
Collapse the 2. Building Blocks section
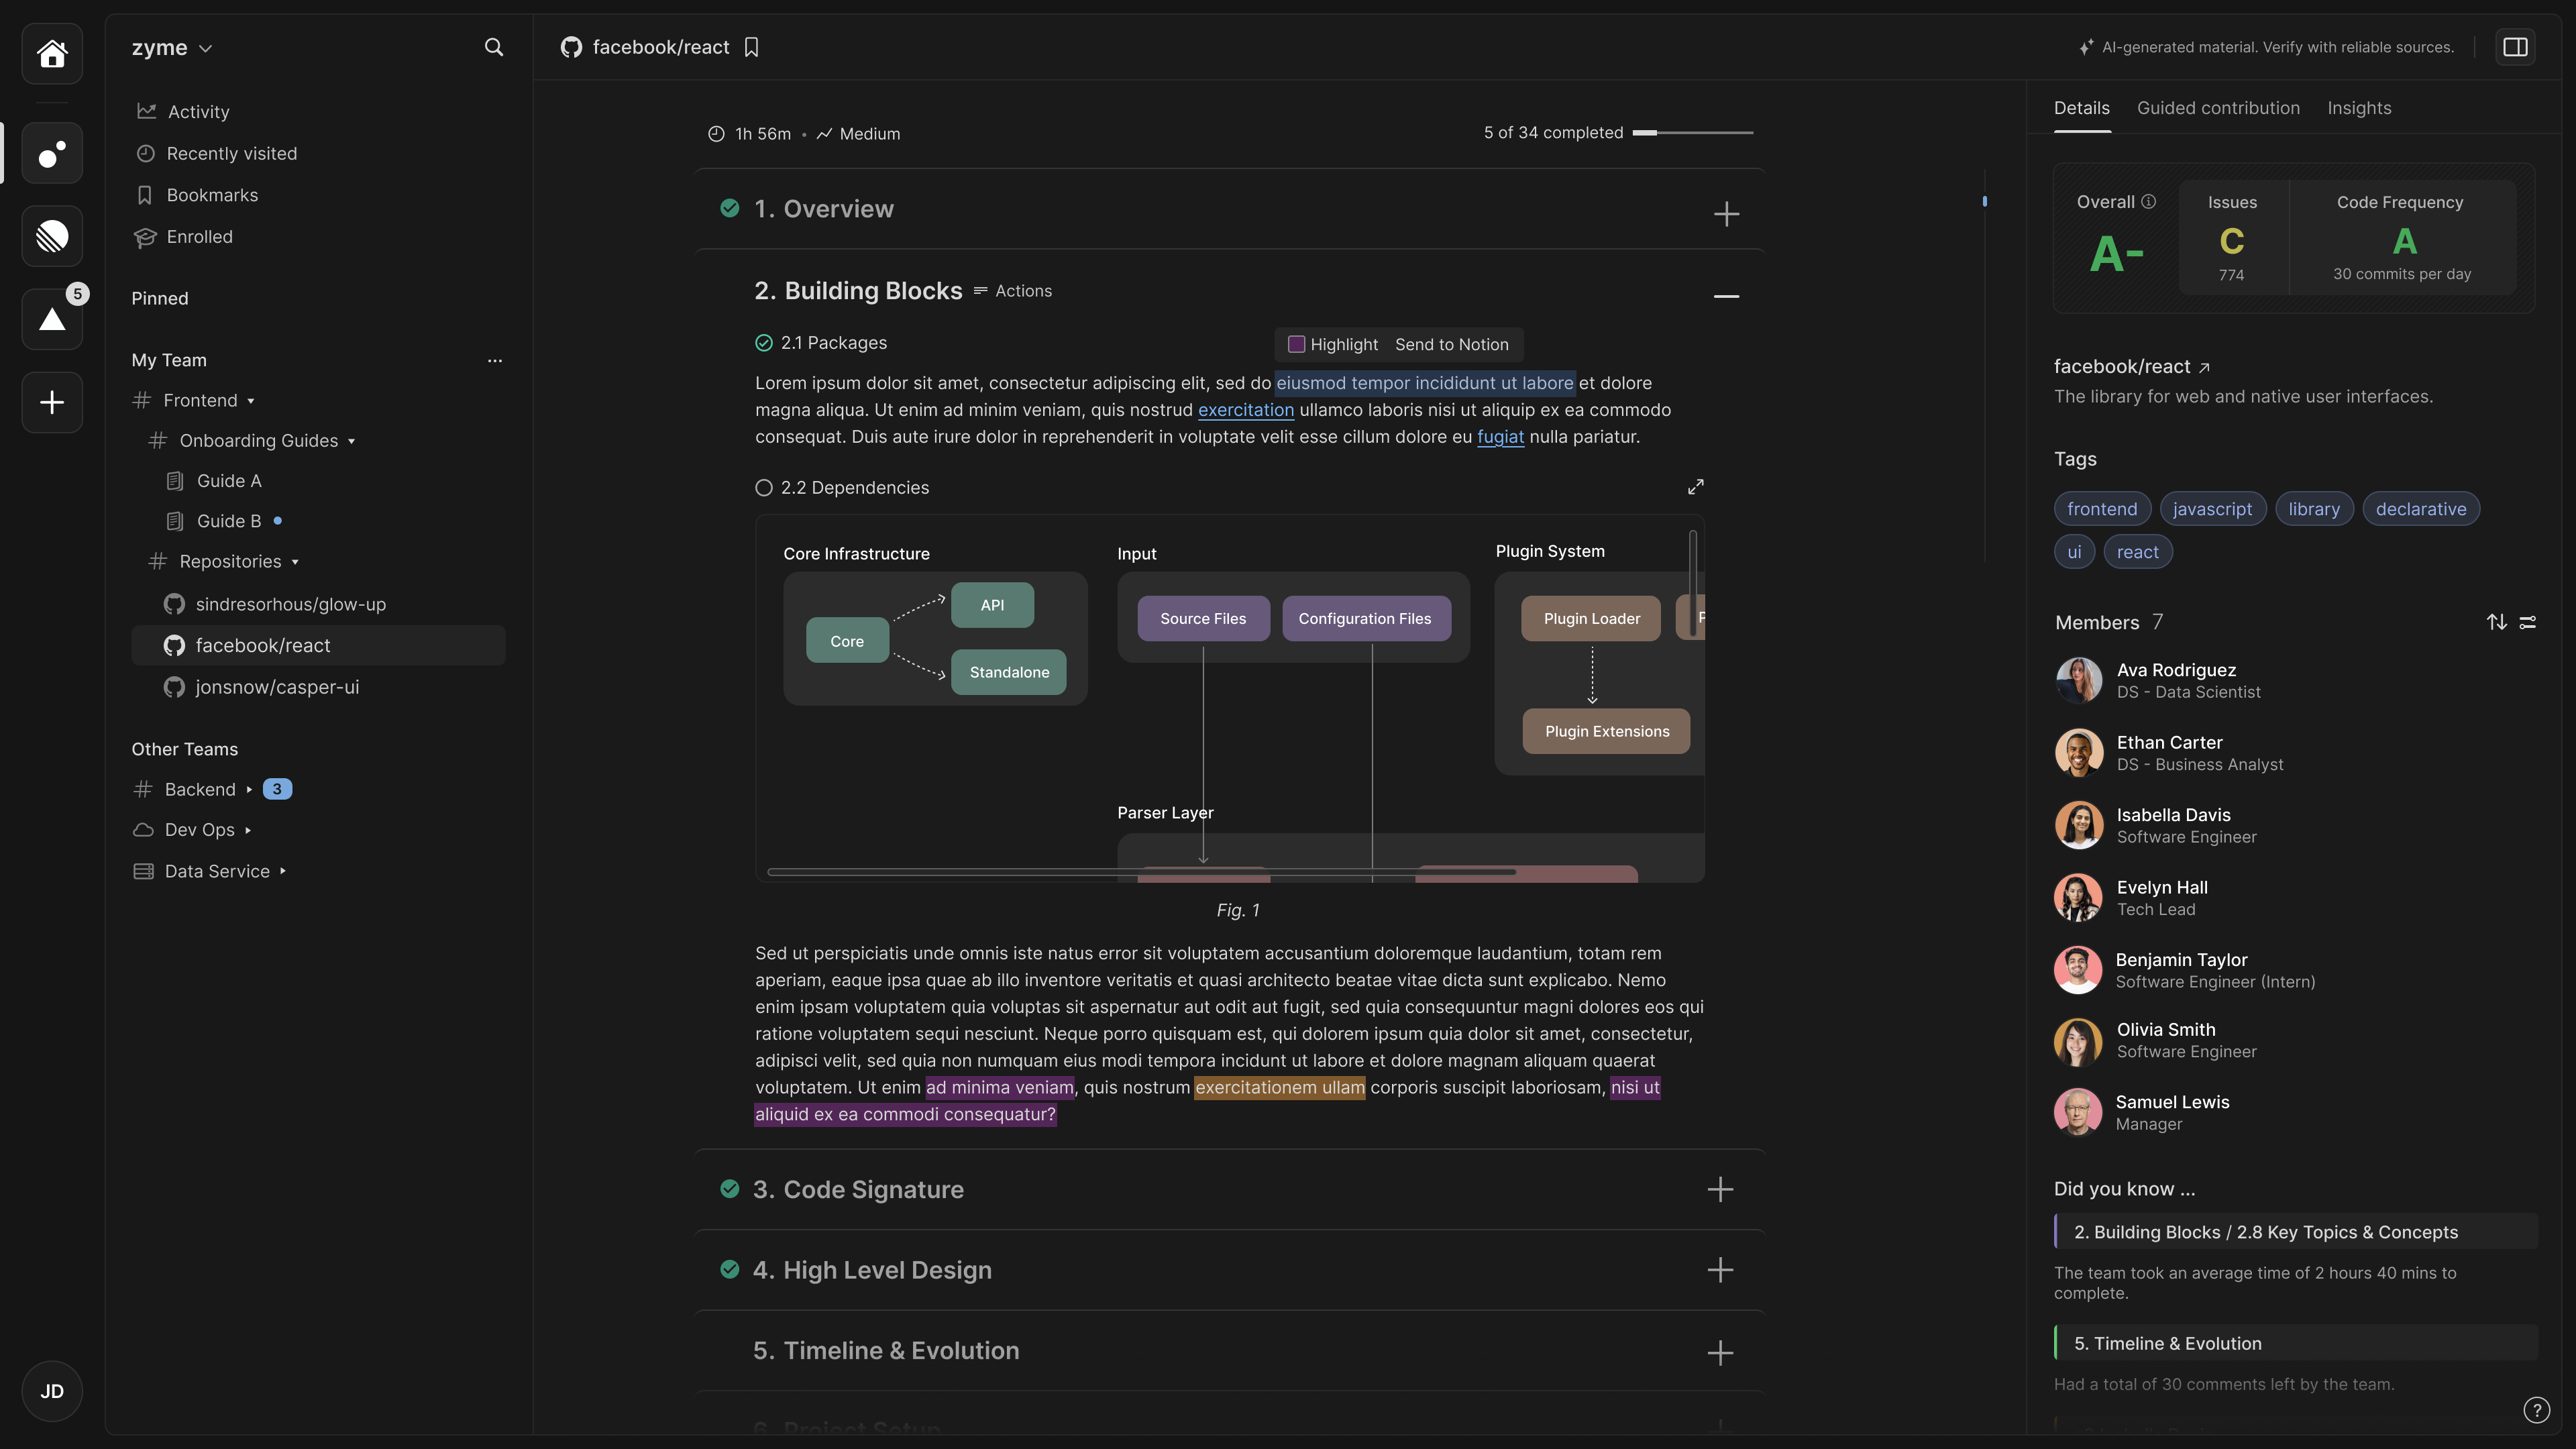tap(1726, 296)
